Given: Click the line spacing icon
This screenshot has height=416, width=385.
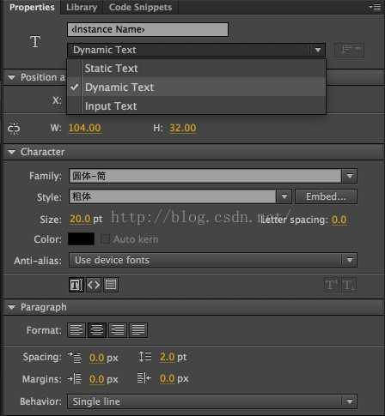Looking at the screenshot, I should pos(145,357).
